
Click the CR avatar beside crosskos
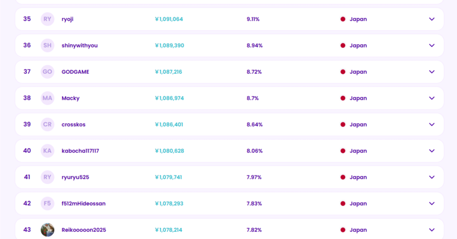47,125
